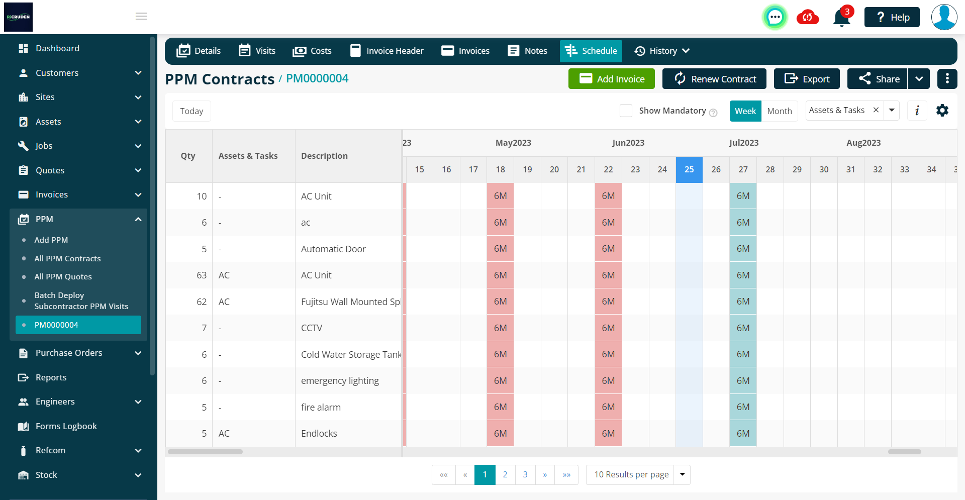The width and height of the screenshot is (965, 500).
Task: Go to page 3 of results
Action: pyautogui.click(x=525, y=474)
